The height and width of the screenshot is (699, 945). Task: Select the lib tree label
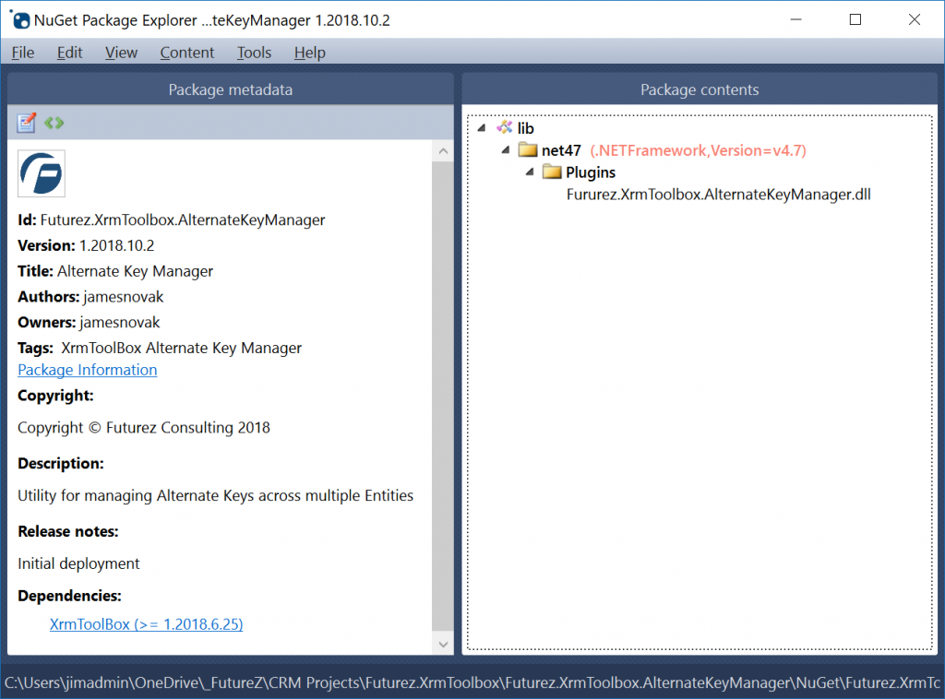[525, 128]
